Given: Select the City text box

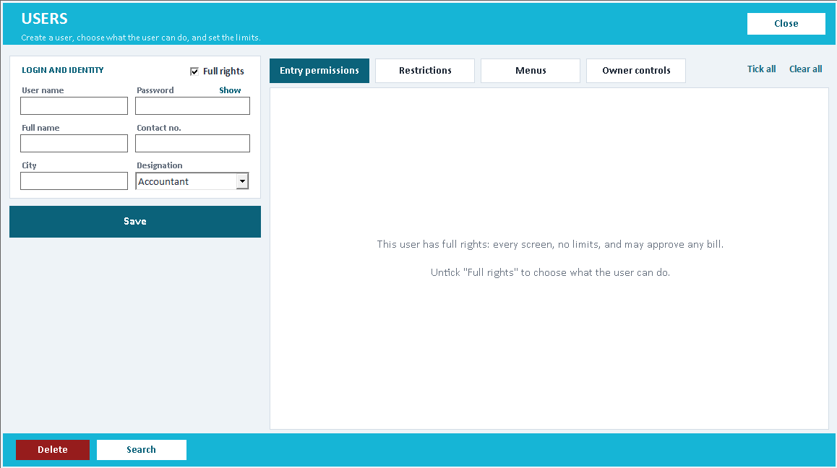Looking at the screenshot, I should 74,181.
